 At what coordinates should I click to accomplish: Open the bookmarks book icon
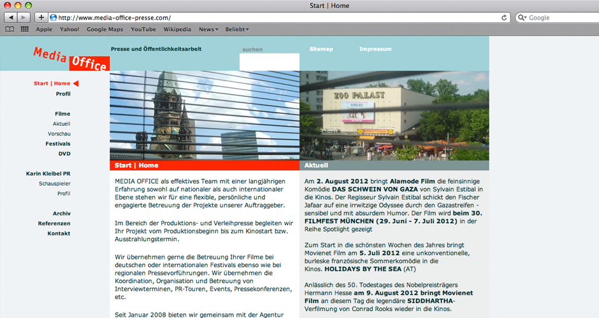tap(10, 29)
